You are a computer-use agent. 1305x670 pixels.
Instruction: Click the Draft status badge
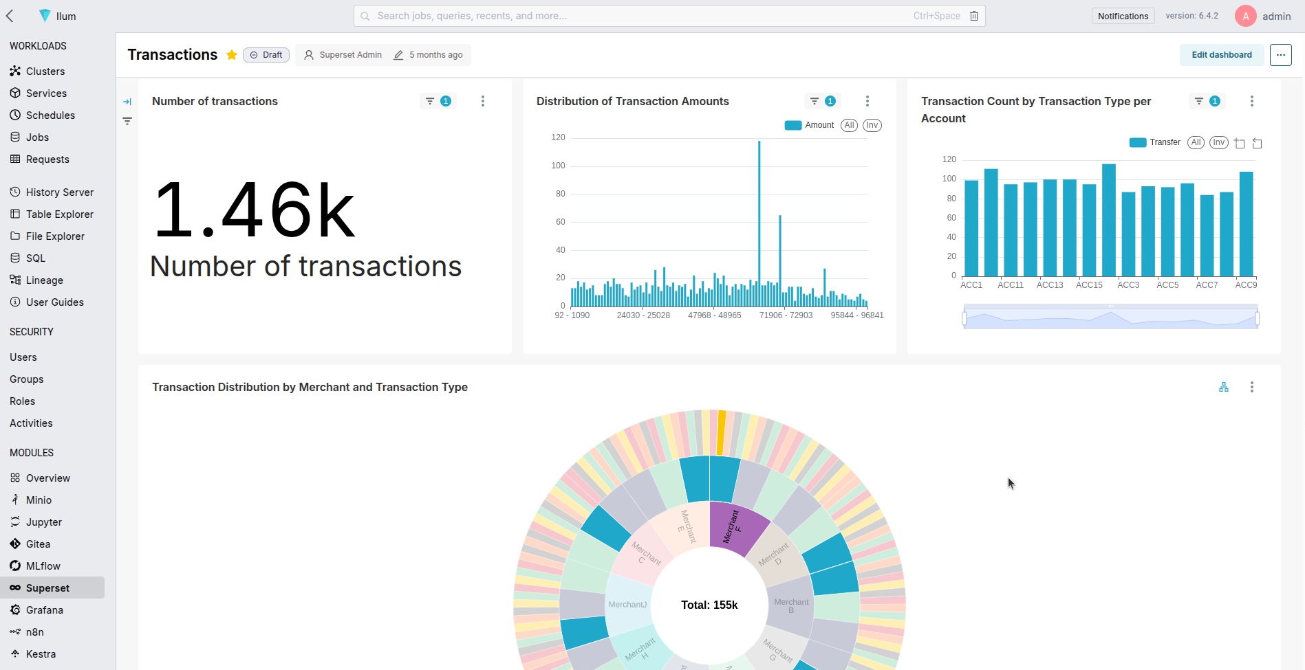coord(266,55)
